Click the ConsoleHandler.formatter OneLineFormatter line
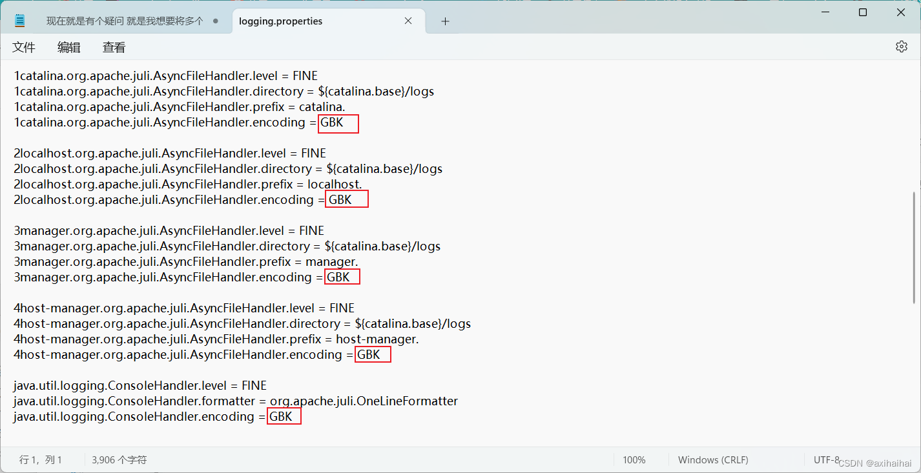Viewport: 921px width, 473px height. [236, 401]
